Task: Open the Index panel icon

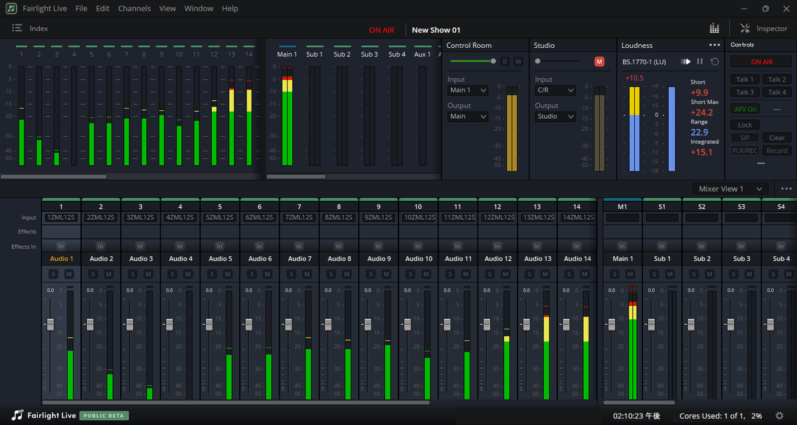Action: 17,29
